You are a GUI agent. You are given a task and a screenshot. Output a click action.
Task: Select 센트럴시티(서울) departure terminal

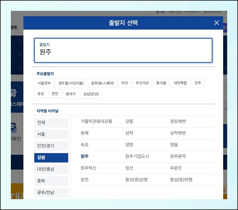click(71, 83)
